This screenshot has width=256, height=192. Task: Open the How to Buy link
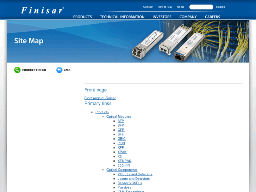coord(165,7)
